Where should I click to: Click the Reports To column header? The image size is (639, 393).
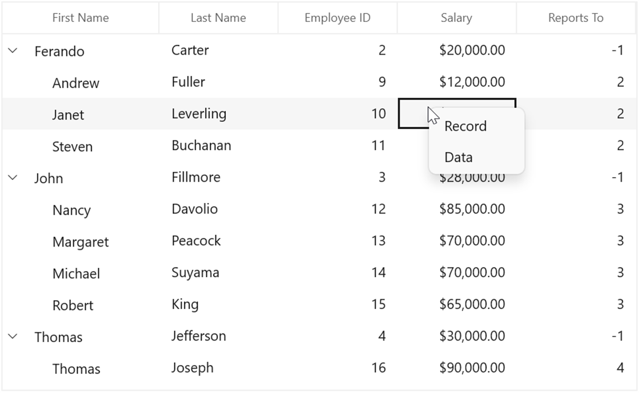(x=576, y=18)
